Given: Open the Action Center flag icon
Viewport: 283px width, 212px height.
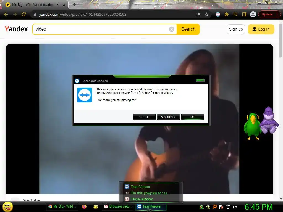Looking at the screenshot, I should [221, 207].
